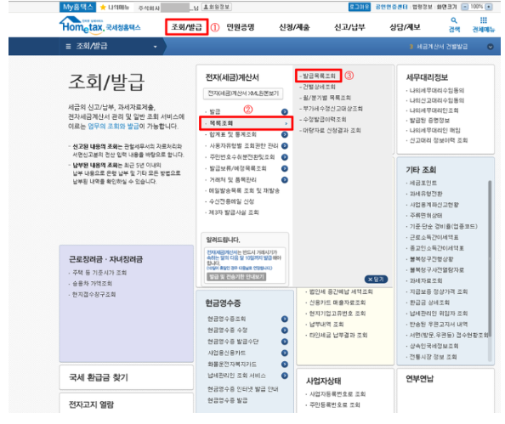The height and width of the screenshot is (424, 505).
Task: Click arrow icon next to 발급보류/예정목록조회
Action: [x=285, y=168]
